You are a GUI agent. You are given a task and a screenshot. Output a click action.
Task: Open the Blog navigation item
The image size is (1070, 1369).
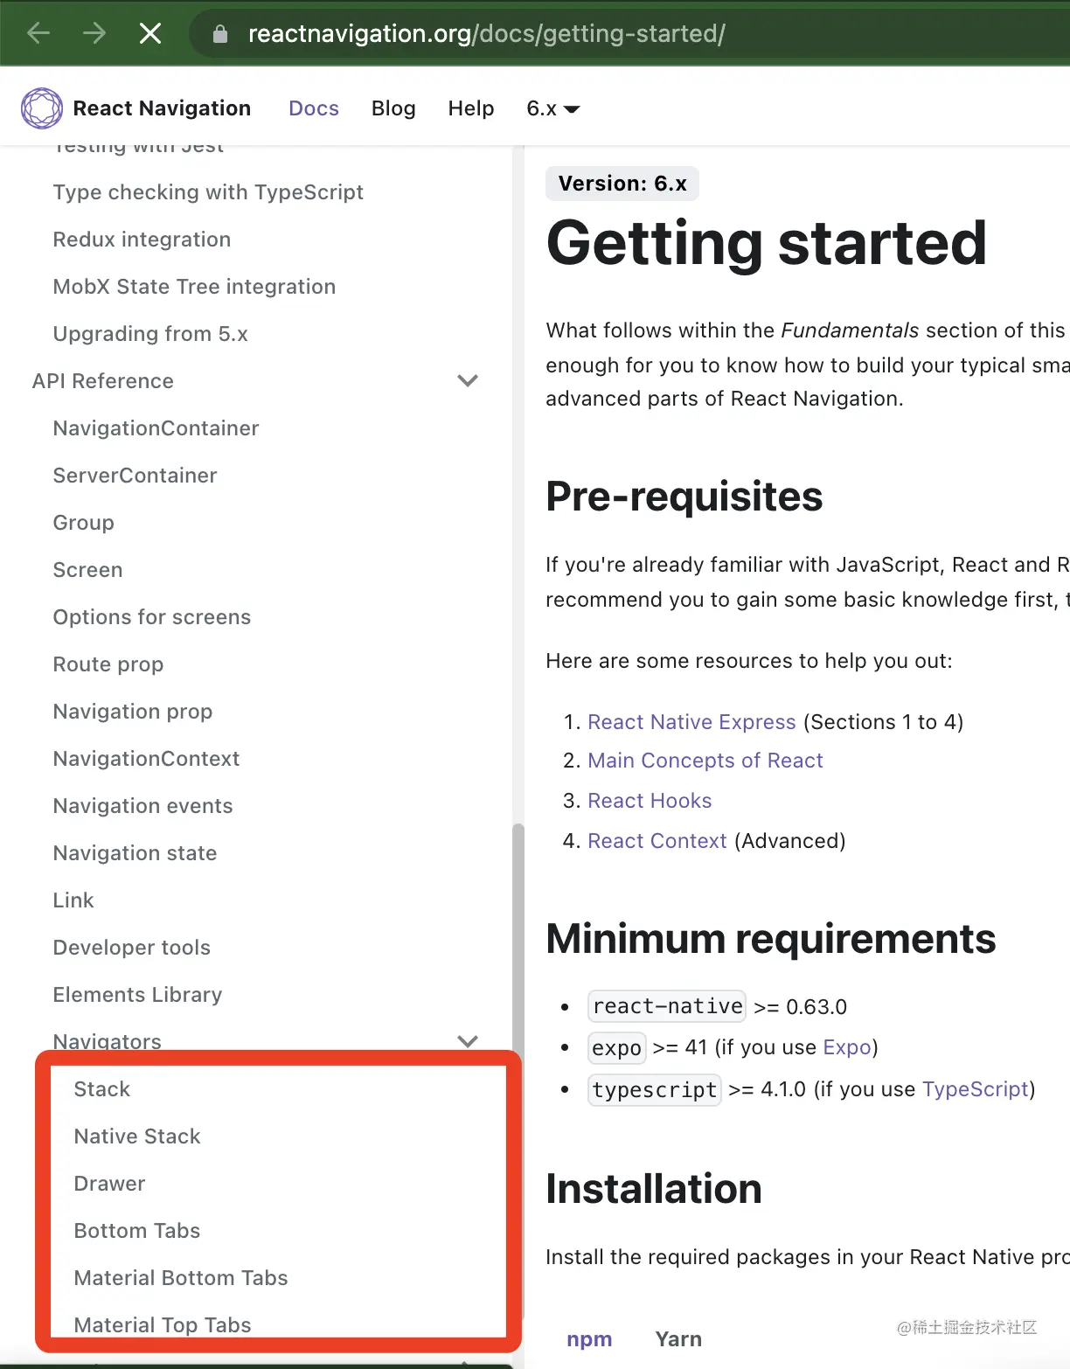[x=393, y=108]
